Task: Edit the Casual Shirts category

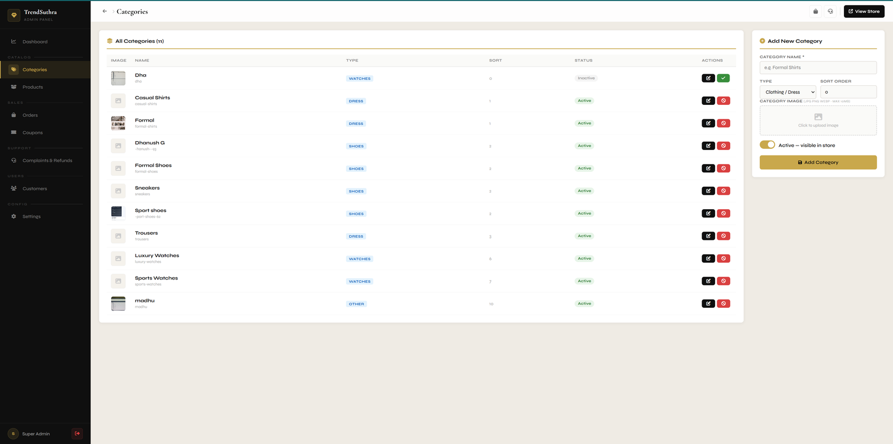Action: 708,101
